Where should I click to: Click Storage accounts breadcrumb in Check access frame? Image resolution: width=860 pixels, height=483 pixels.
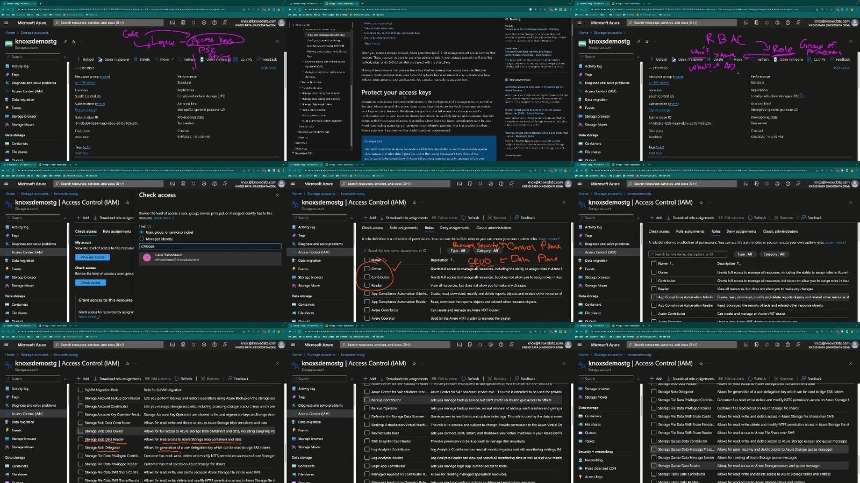[34, 193]
